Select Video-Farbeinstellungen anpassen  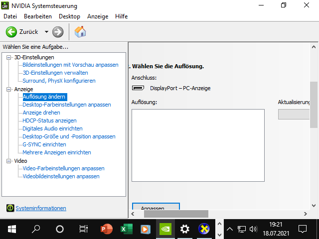pyautogui.click(x=63, y=168)
